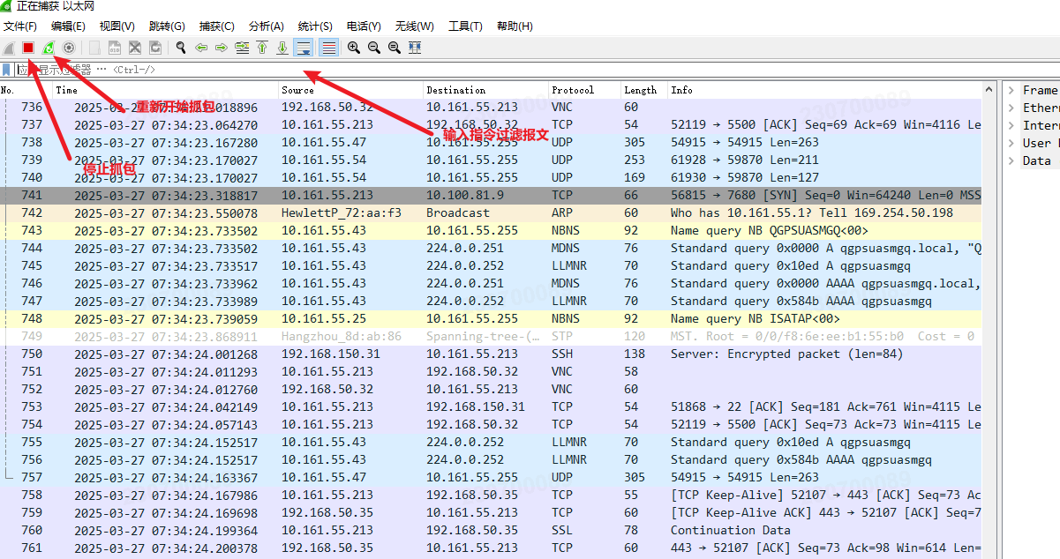Zoom in on packet list text
This screenshot has height=559, width=1060.
coord(353,48)
